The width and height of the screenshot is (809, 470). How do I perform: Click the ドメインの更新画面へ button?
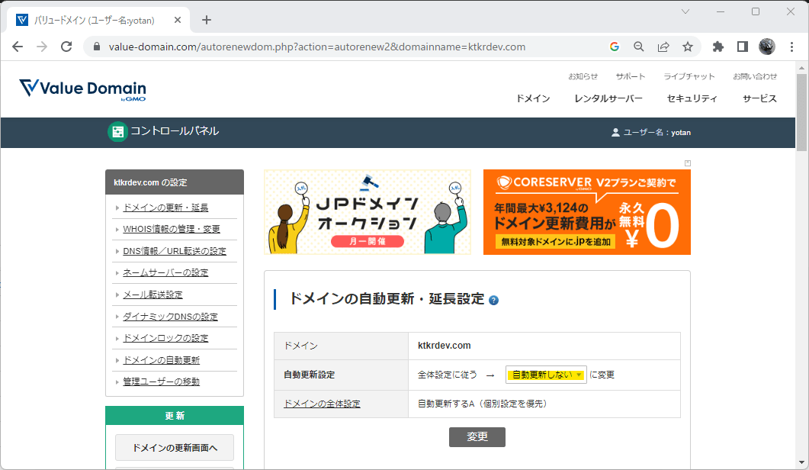(175, 448)
